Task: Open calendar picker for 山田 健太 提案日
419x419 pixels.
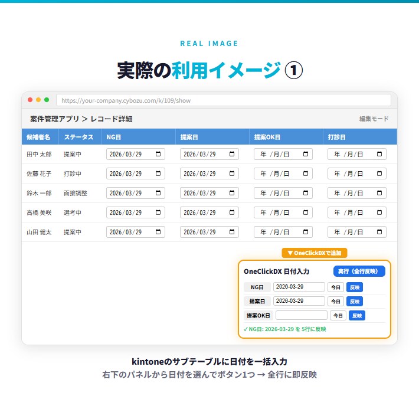Action: [x=232, y=232]
